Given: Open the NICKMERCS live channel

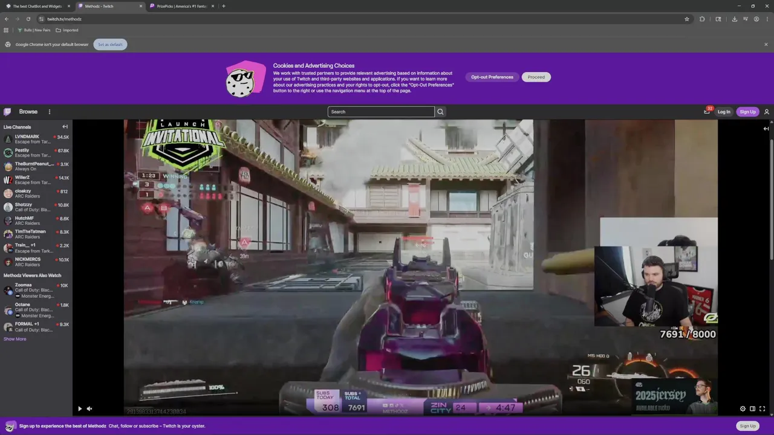Looking at the screenshot, I should pyautogui.click(x=36, y=262).
